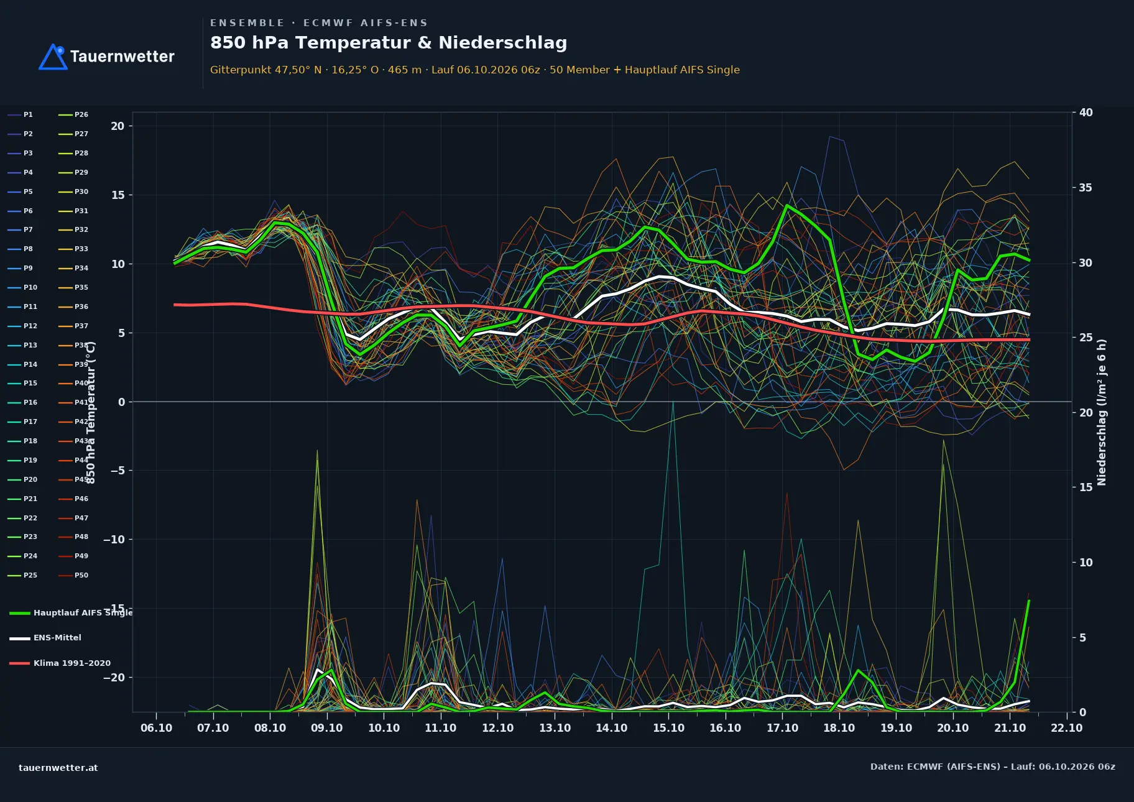Select the P50 legend entry

click(x=74, y=575)
